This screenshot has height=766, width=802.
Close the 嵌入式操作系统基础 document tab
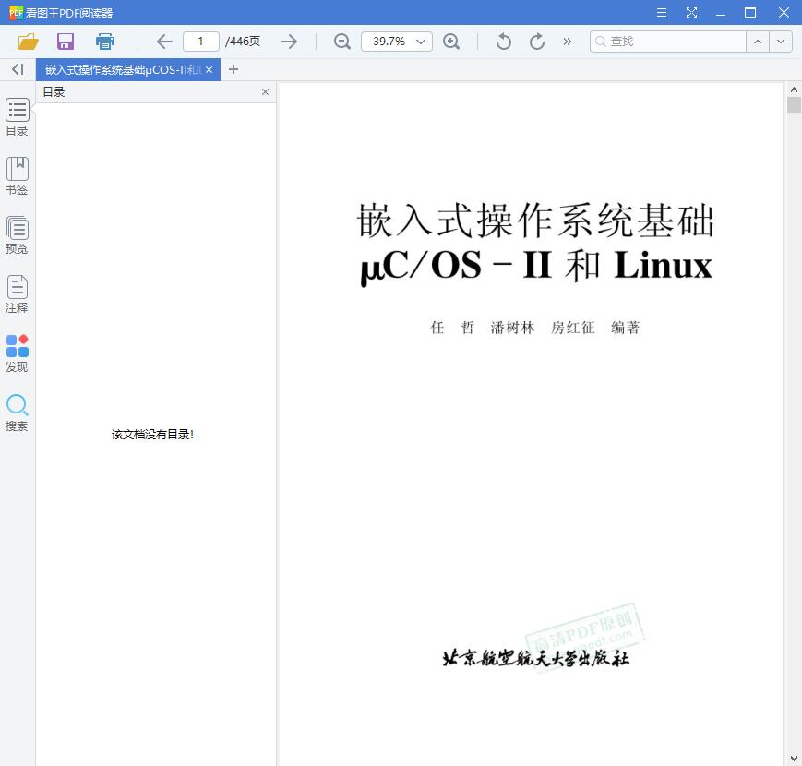pos(209,69)
